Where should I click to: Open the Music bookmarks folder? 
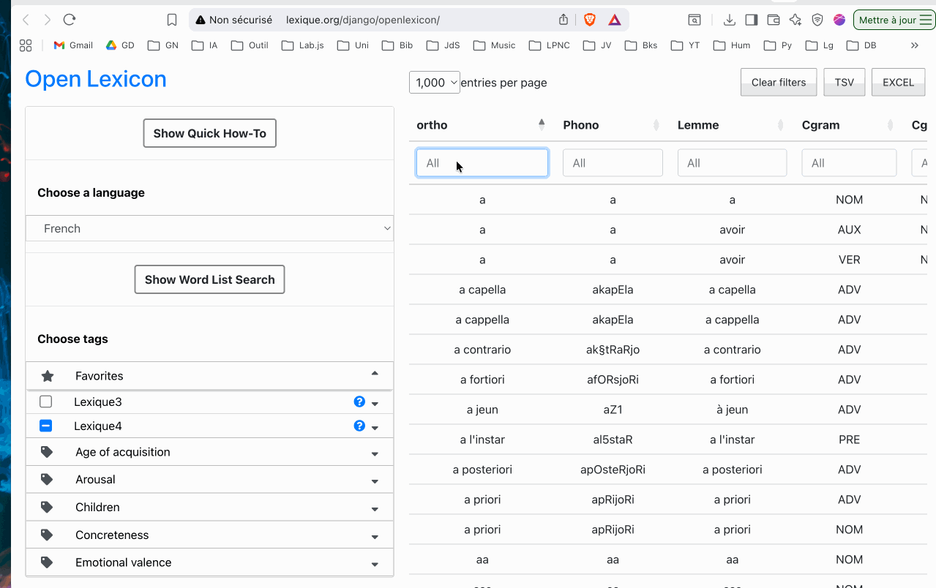tap(495, 45)
